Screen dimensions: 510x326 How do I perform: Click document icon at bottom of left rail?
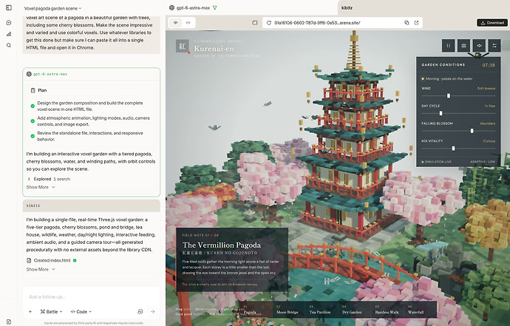pos(9,322)
